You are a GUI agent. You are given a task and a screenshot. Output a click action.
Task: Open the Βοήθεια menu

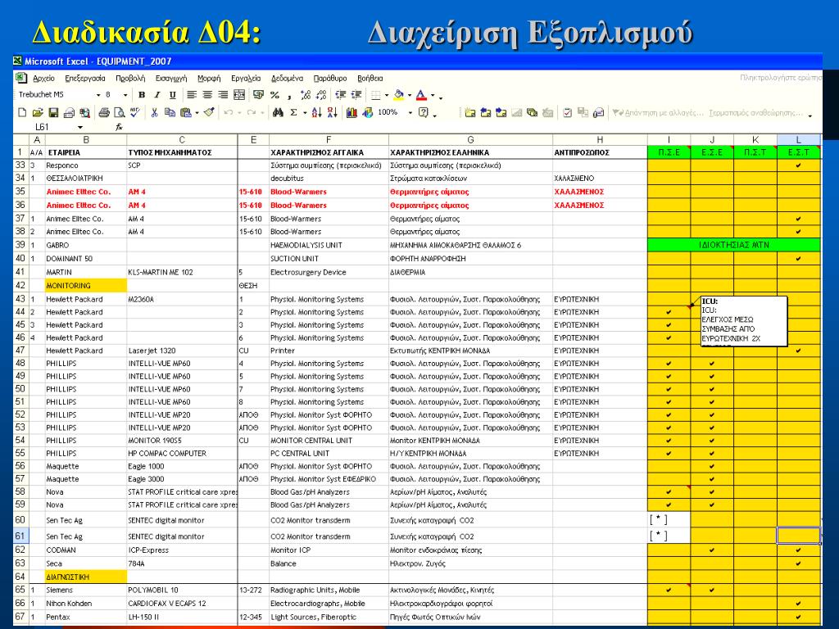coord(370,78)
